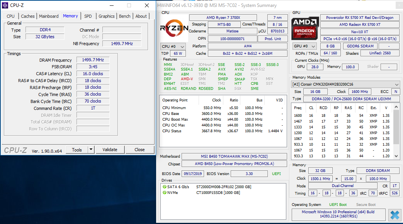Screen dimensions: 403x224
Task: Click the green UEFI label near BIOS version
Action: click(x=276, y=174)
